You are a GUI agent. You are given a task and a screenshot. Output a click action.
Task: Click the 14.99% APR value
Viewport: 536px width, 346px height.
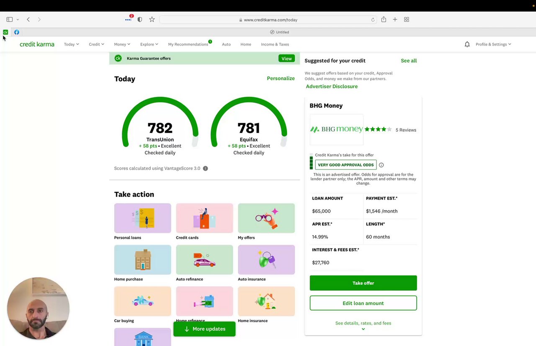[x=320, y=237]
